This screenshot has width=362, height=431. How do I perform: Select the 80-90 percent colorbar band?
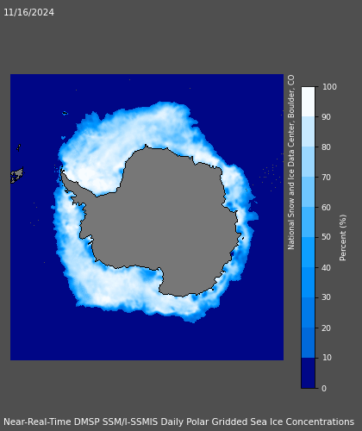308,132
